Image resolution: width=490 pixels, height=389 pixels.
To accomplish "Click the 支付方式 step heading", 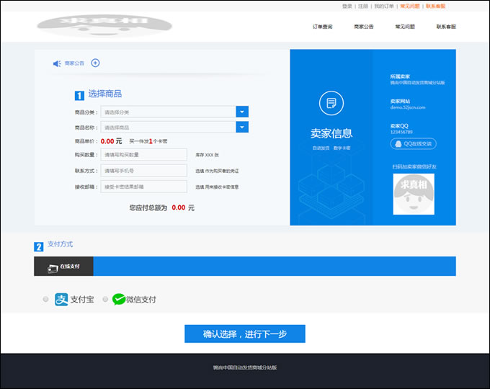I will pyautogui.click(x=60, y=244).
